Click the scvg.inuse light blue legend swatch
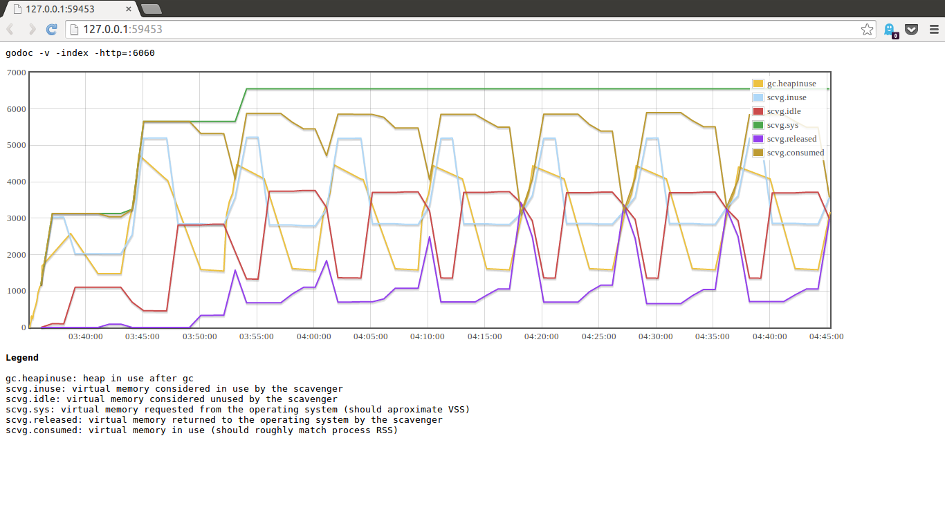This screenshot has width=945, height=514. click(x=758, y=97)
